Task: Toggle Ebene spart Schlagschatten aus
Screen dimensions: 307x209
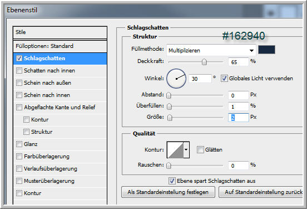Action: click(x=172, y=181)
